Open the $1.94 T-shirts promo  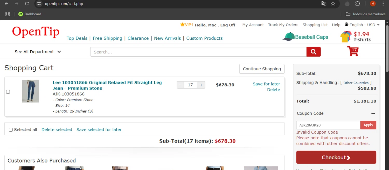(x=356, y=37)
